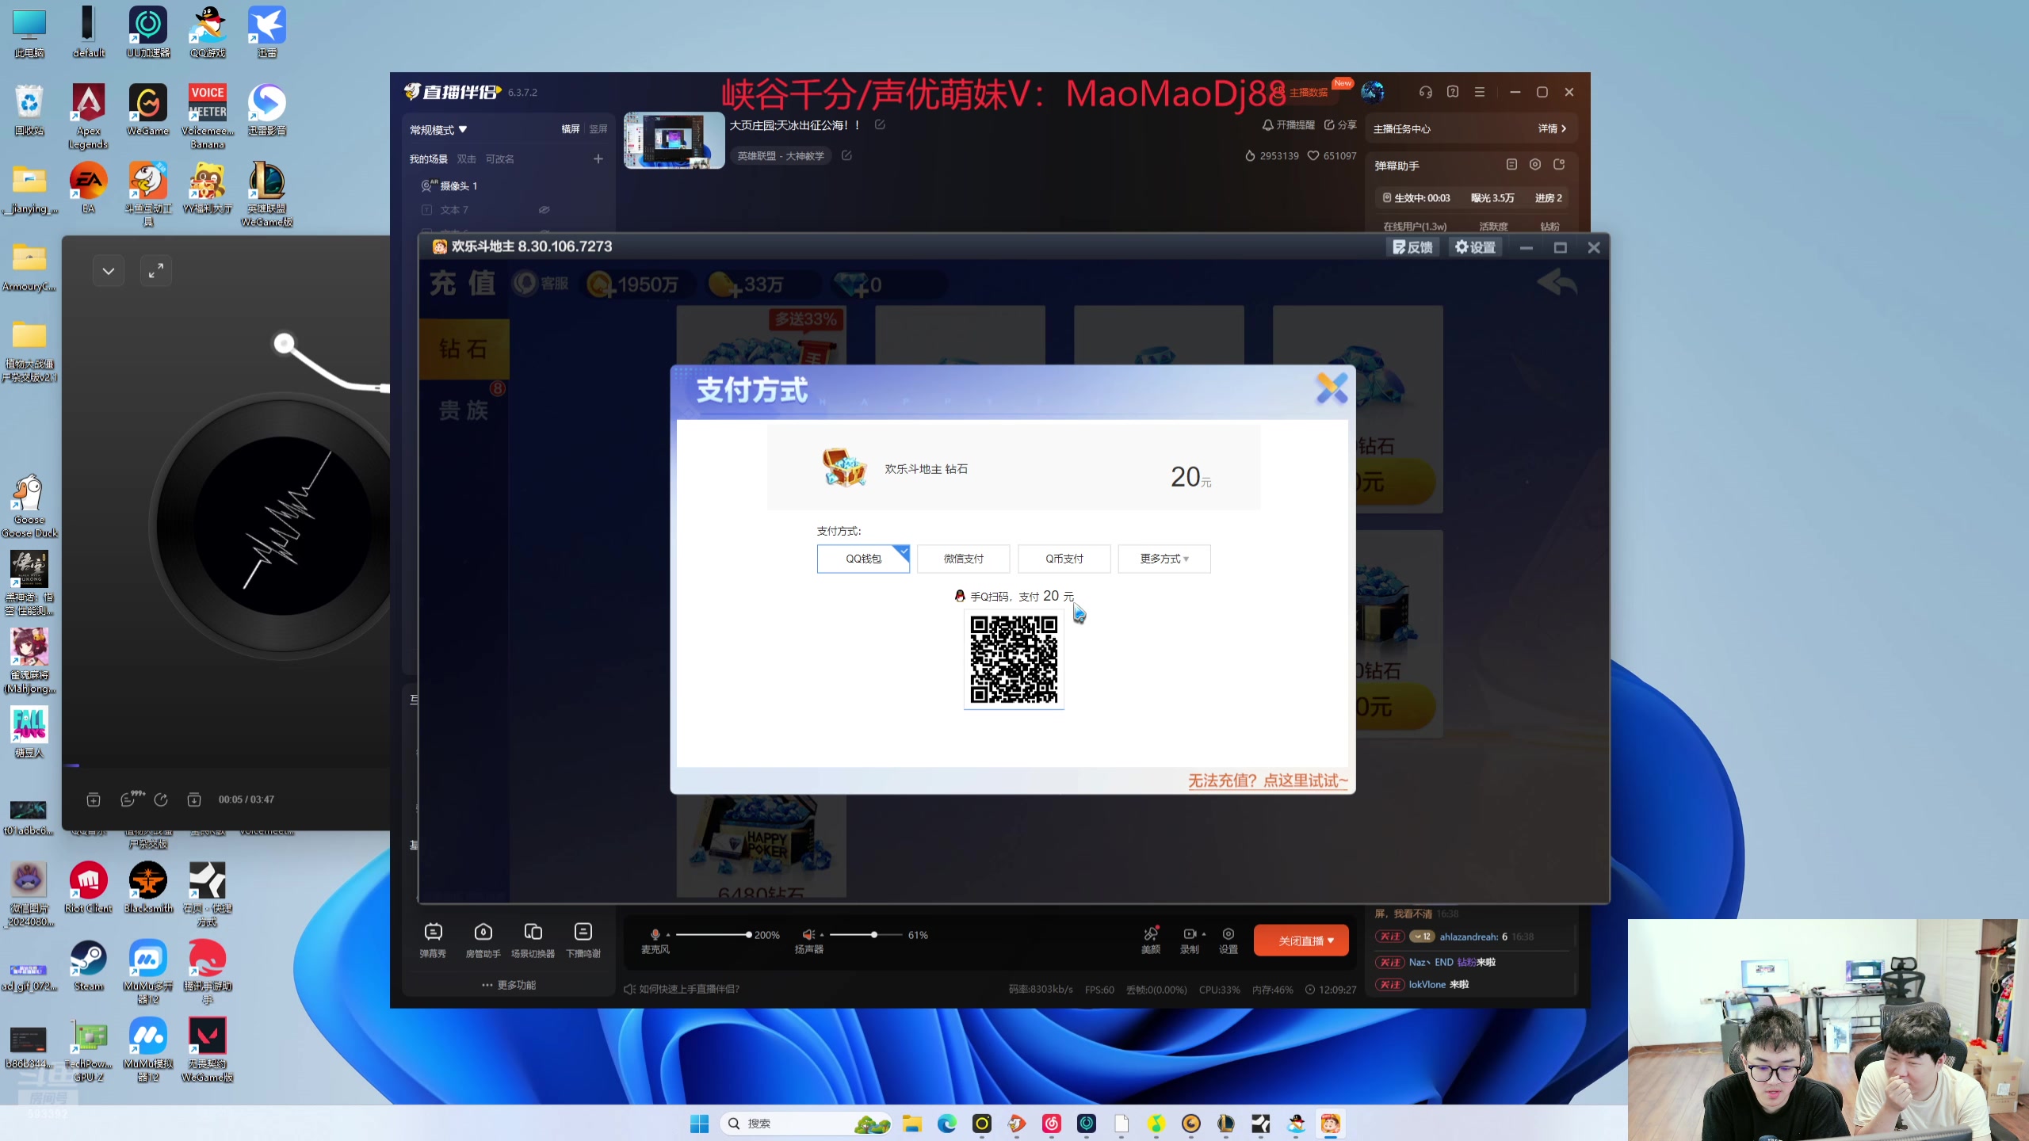The image size is (2029, 1141).
Task: Collapse music player with chevron down
Action: tap(109, 271)
